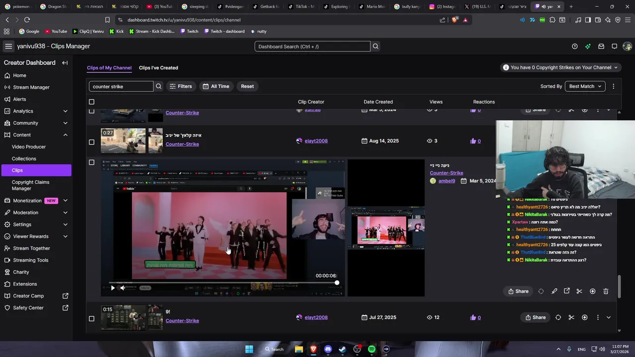The image size is (635, 357).
Task: Open the hamburger navigation menu
Action: [x=8, y=46]
